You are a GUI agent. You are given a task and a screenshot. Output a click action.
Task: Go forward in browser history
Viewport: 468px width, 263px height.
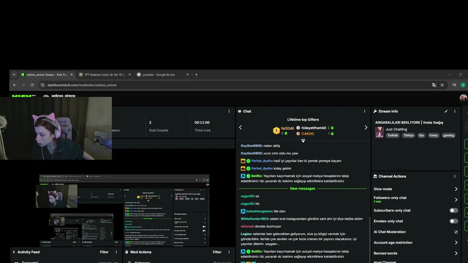click(23, 85)
